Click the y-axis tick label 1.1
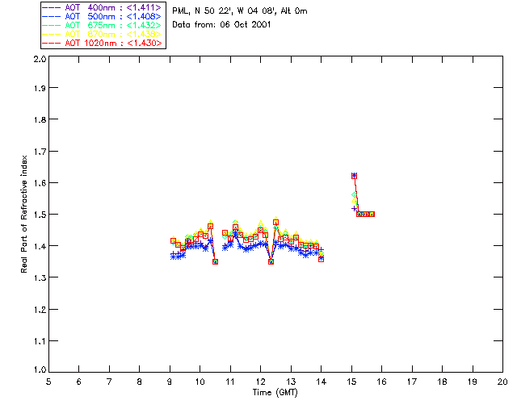517x413 pixels. (40, 341)
